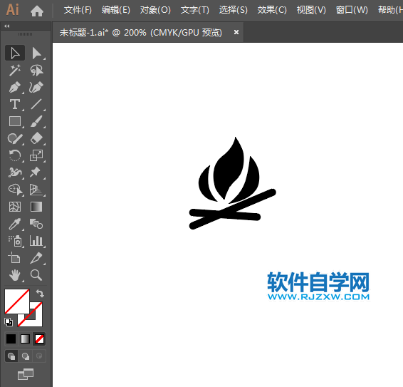403x387 pixels.
Task: Select the Blend tool
Action: point(36,224)
